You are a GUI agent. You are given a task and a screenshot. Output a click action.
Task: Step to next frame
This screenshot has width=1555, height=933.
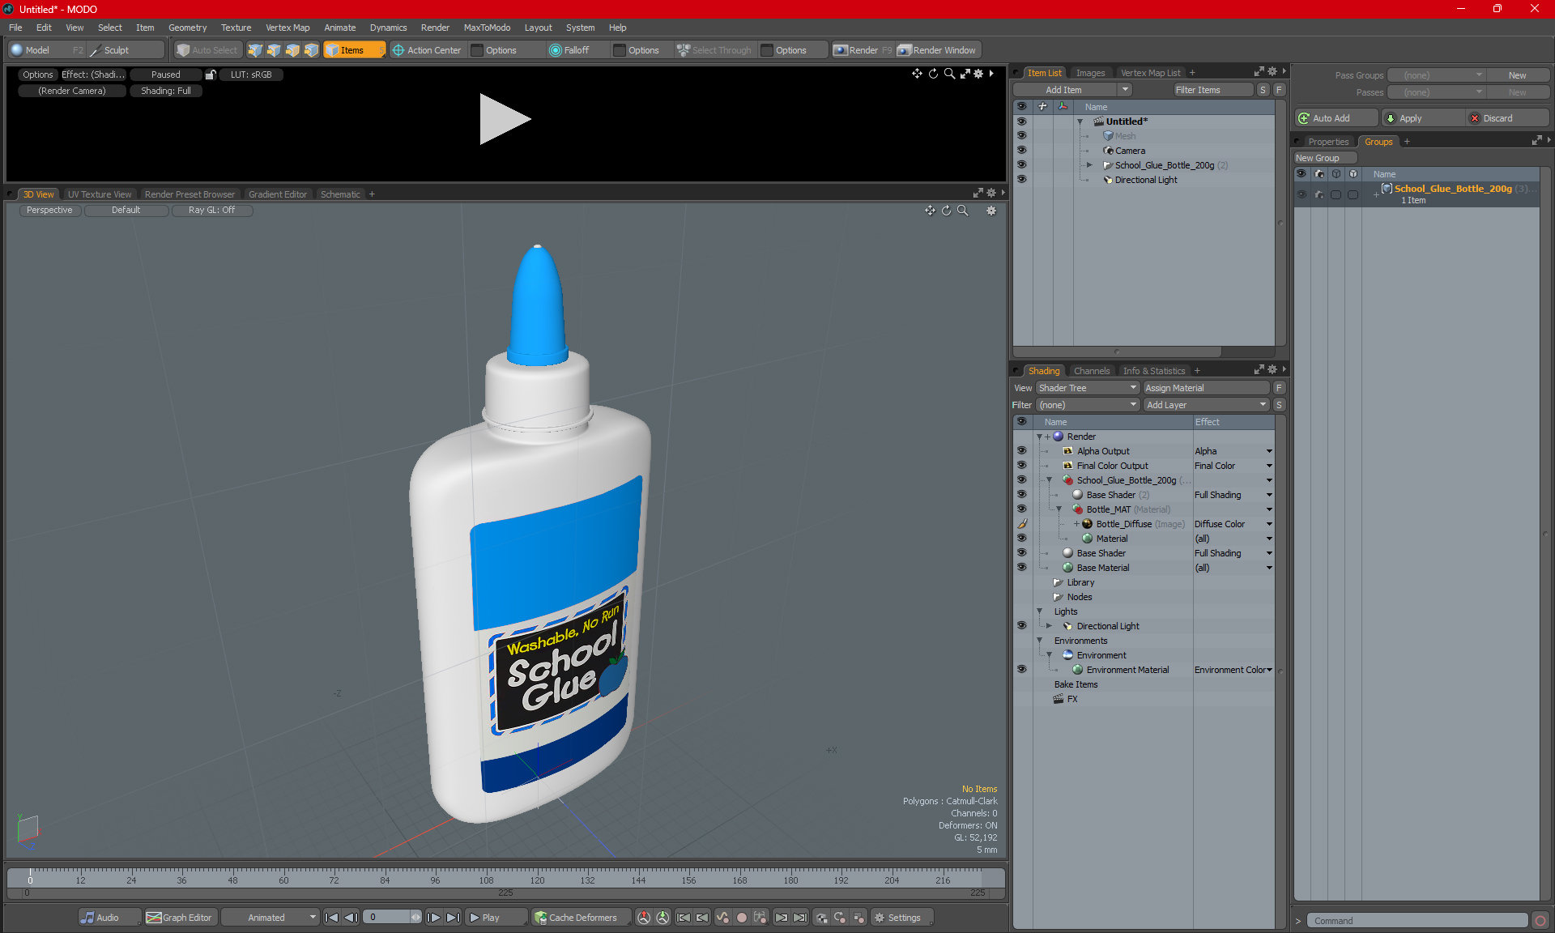434,918
